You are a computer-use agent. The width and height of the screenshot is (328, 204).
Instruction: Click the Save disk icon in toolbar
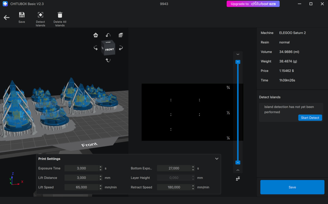pyautogui.click(x=22, y=15)
